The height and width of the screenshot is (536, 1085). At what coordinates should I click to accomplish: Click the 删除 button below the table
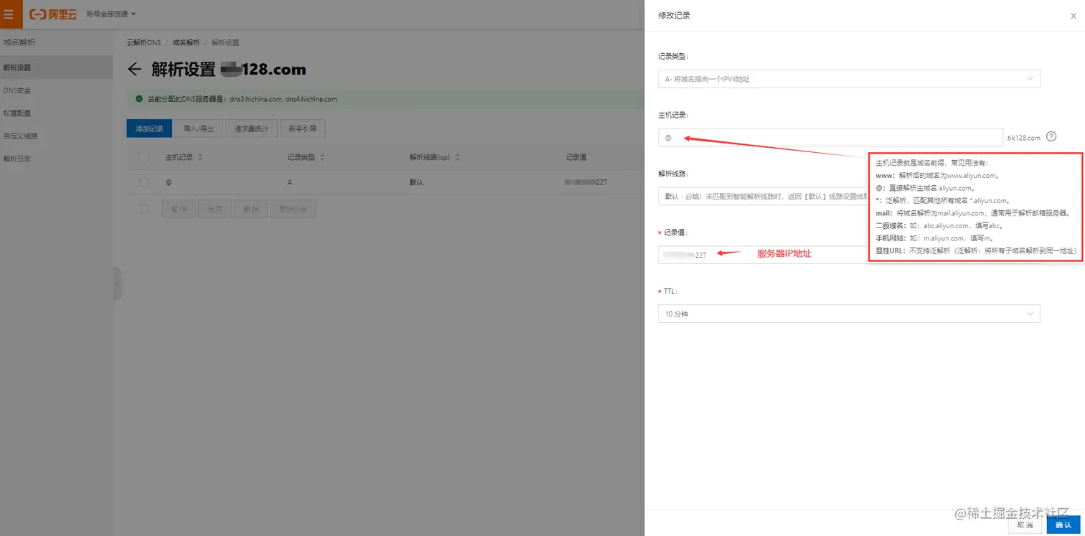tap(251, 209)
